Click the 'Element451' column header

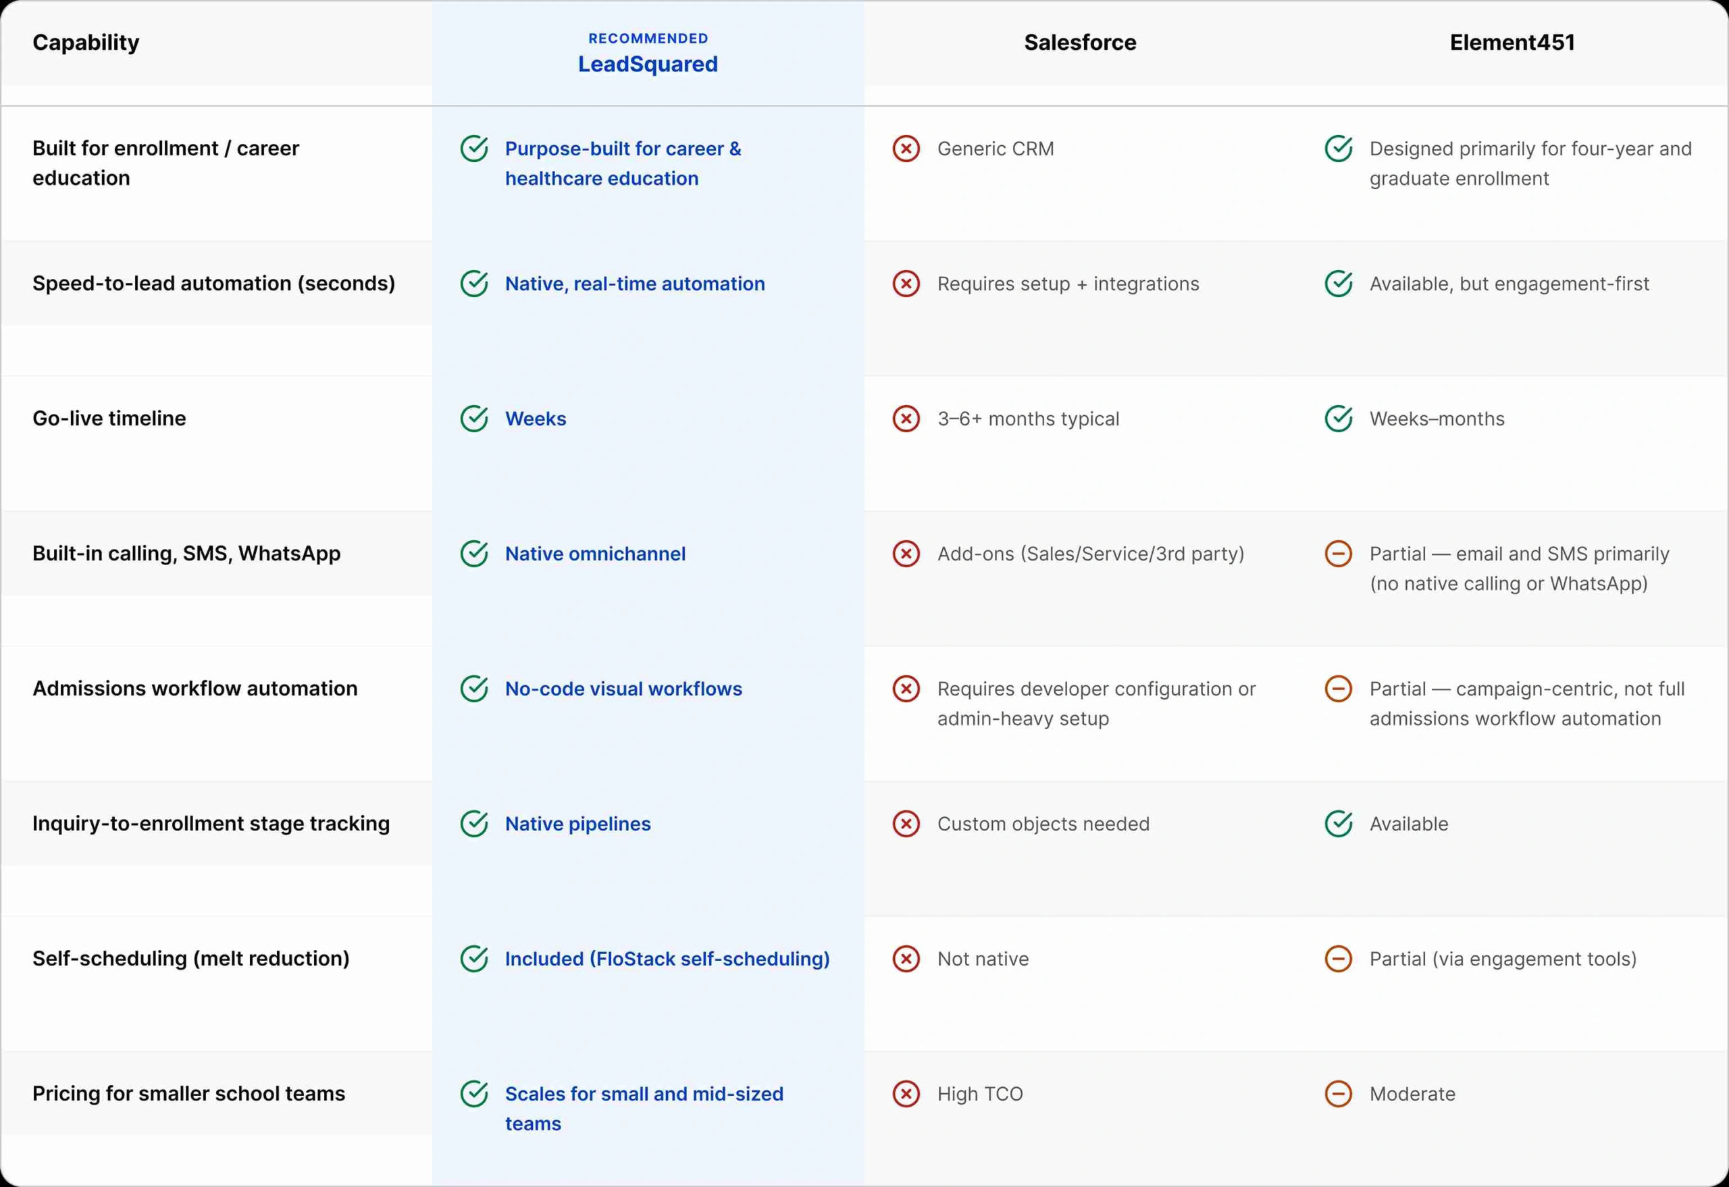click(1512, 43)
